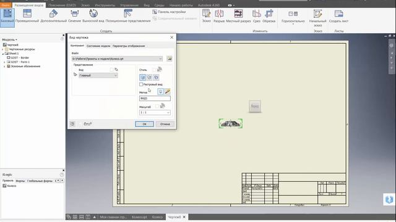
Task: Choose the Дополнительный view tool
Action: point(54,16)
